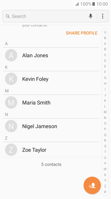The width and height of the screenshot is (111, 199).
Task: Jump to letter S in alphabet index
Action: tap(105, 146)
